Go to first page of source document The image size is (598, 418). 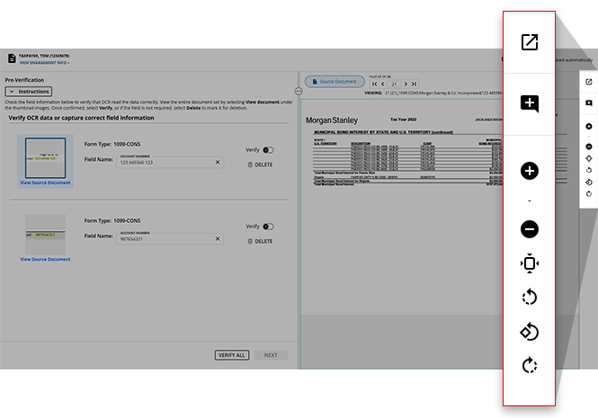pyautogui.click(x=374, y=84)
